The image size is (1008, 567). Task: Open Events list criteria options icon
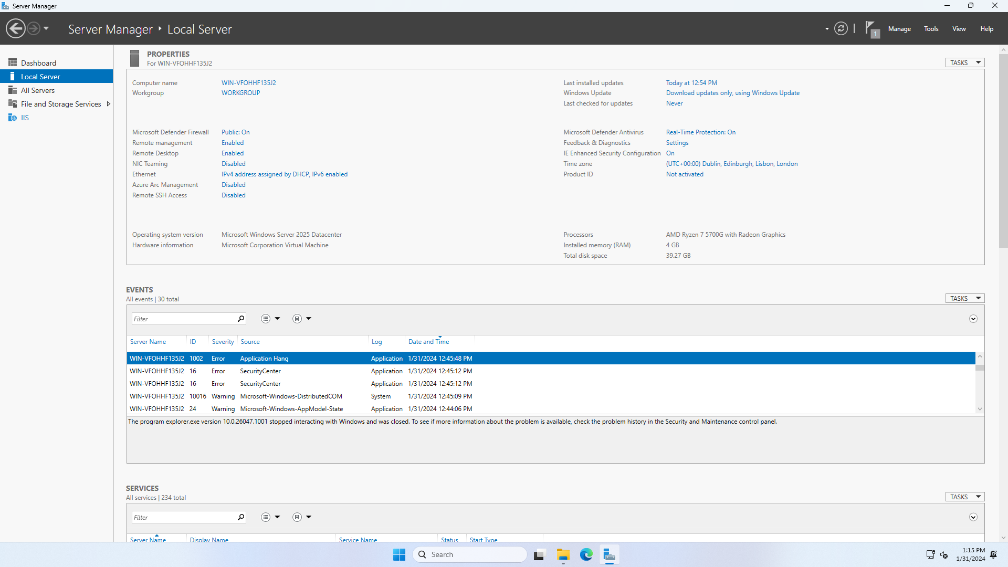click(x=266, y=319)
